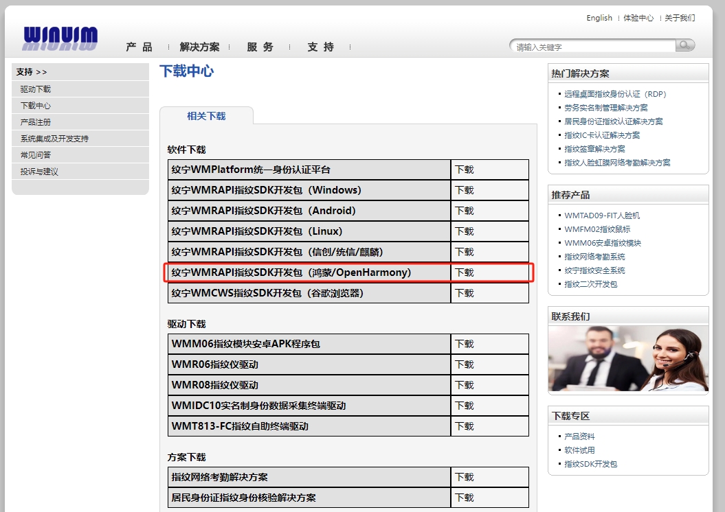Image resolution: width=725 pixels, height=512 pixels.
Task: Click the 推荐产品 panel heading
Action: coord(570,195)
